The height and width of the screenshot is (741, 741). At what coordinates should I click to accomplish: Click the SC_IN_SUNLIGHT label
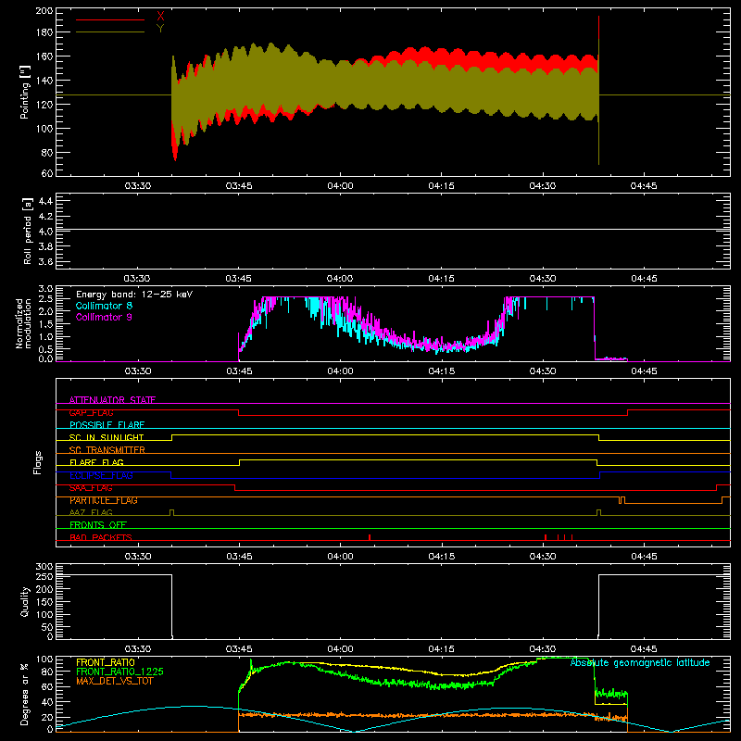pyautogui.click(x=107, y=437)
